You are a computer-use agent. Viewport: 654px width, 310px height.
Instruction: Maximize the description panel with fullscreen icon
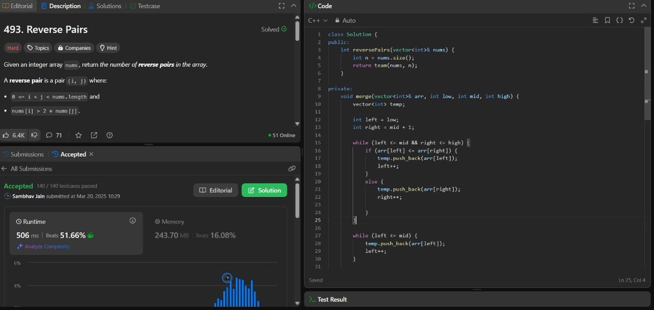(281, 6)
